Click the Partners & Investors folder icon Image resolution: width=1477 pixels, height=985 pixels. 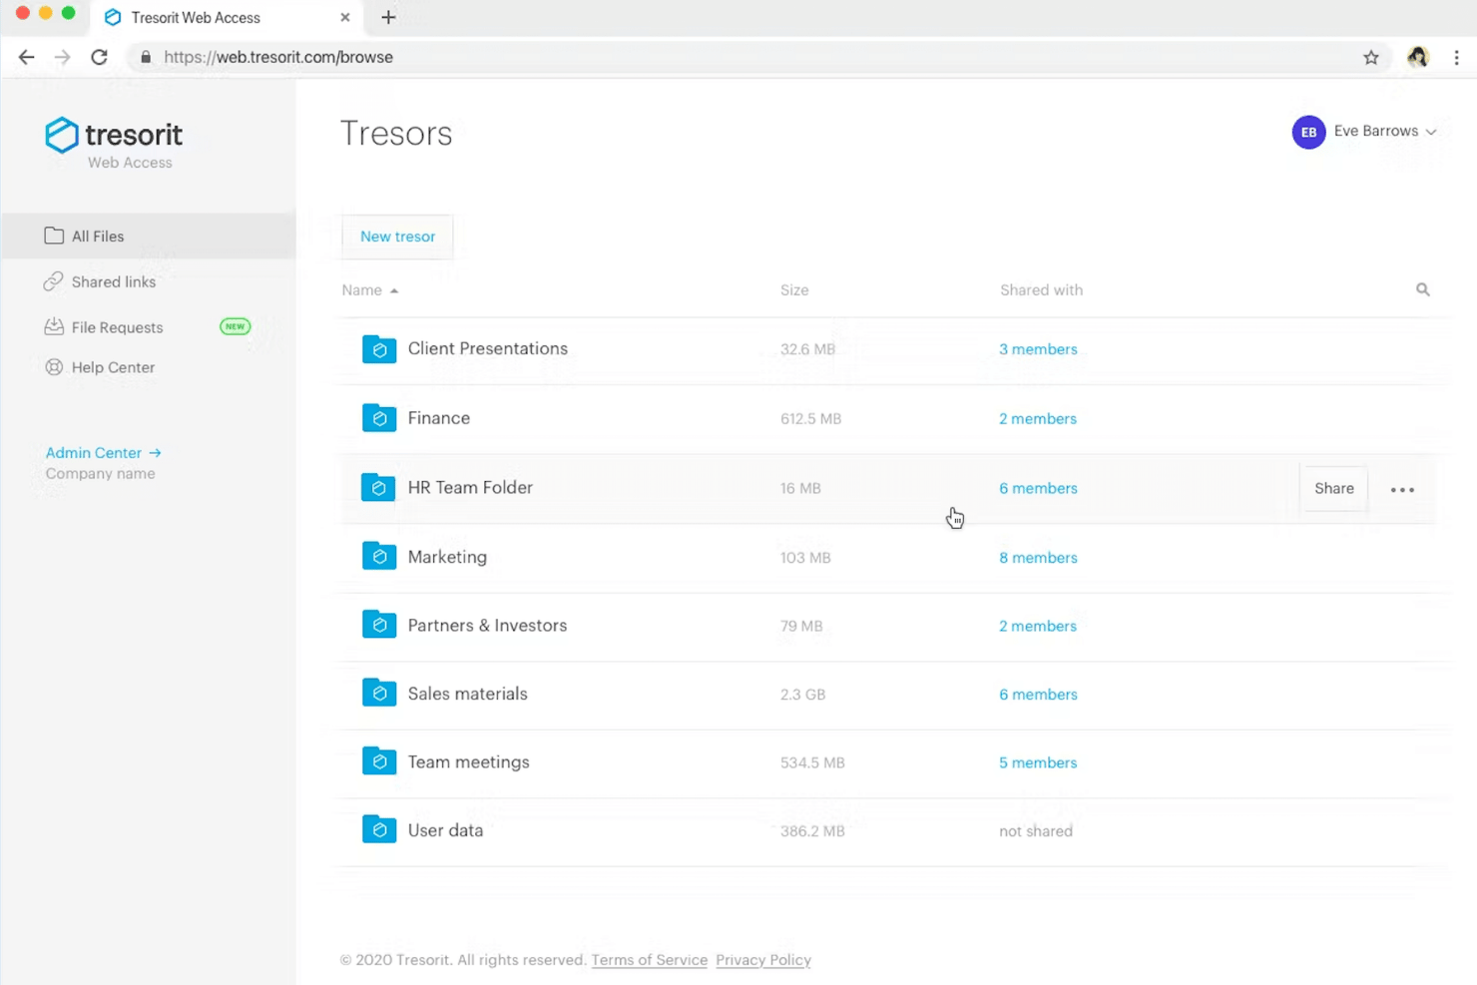[379, 625]
